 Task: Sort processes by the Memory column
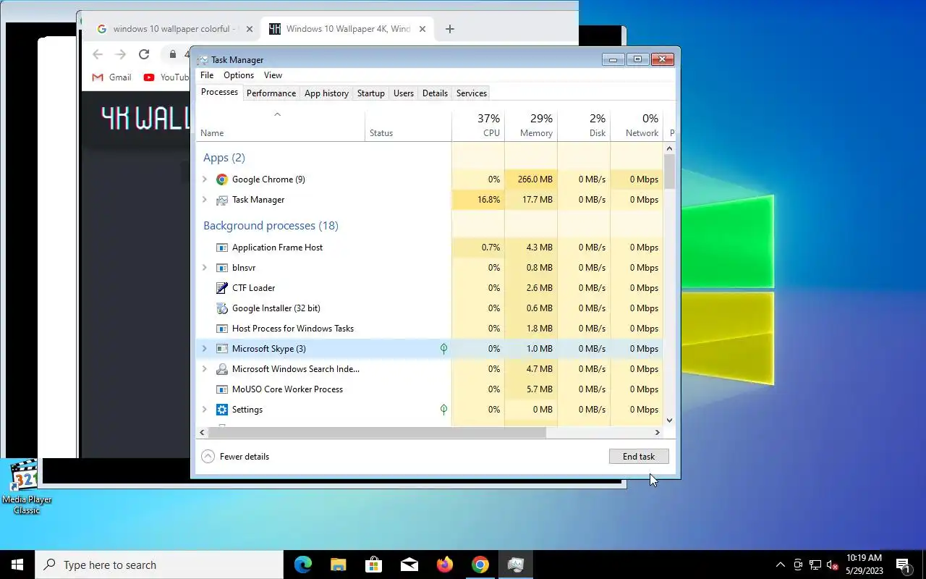(x=531, y=125)
